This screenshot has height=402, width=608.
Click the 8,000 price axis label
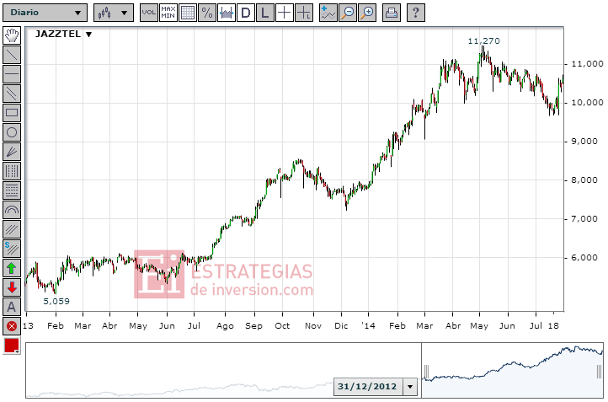584,180
